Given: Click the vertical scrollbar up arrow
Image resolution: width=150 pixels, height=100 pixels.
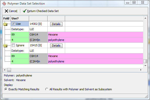Looking at the screenshot, I should pos(145,18).
